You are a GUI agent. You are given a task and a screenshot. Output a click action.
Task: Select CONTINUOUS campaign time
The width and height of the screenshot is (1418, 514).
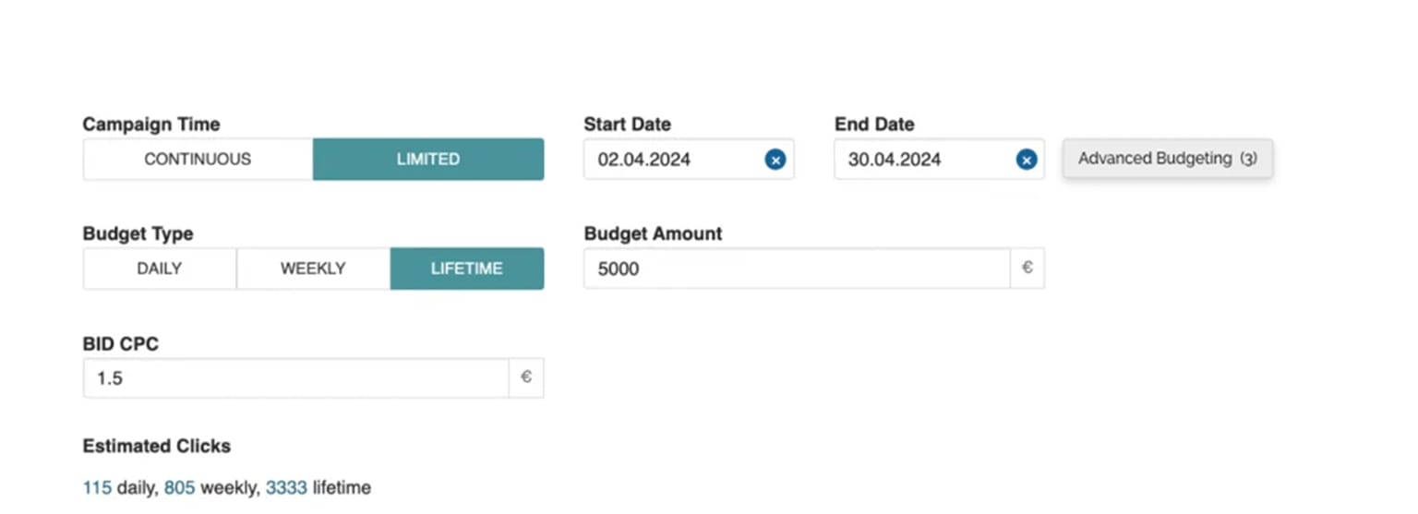tap(198, 159)
